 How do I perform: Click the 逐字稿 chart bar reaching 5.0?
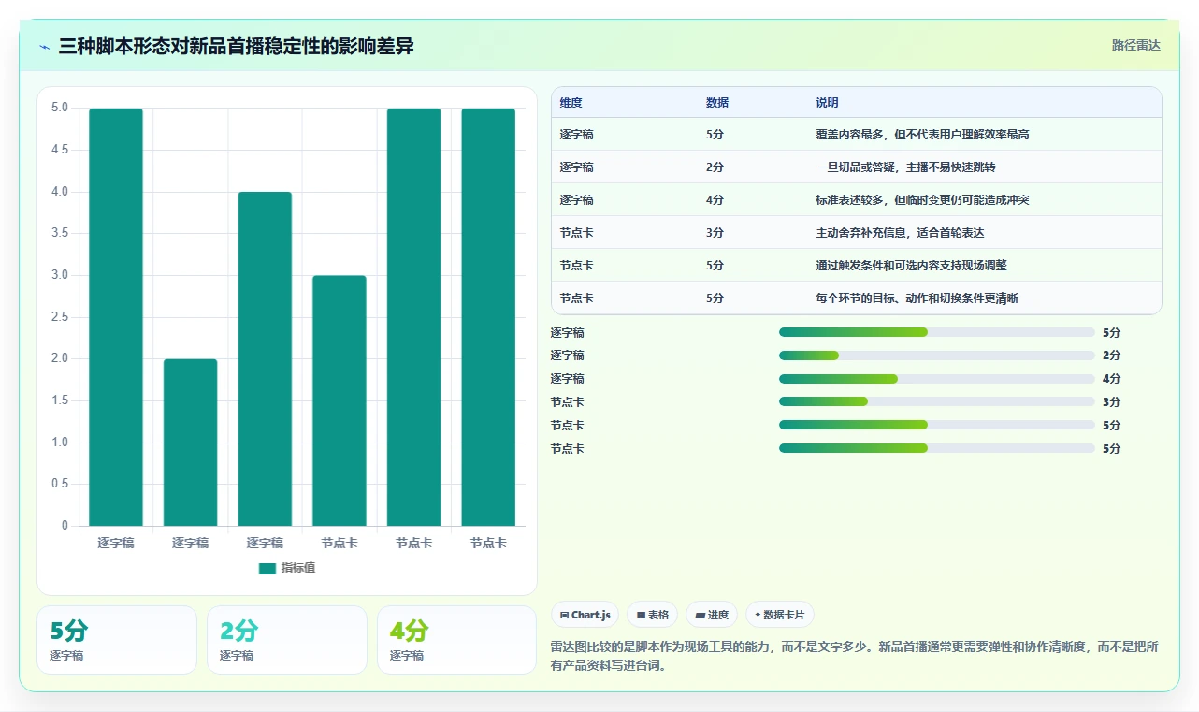[116, 317]
